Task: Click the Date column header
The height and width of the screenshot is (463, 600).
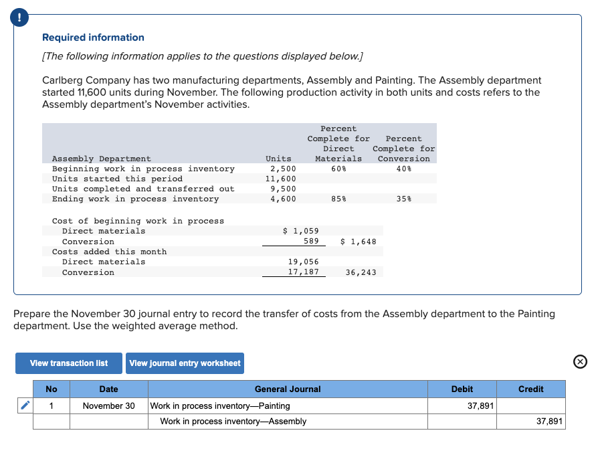Action: point(108,389)
